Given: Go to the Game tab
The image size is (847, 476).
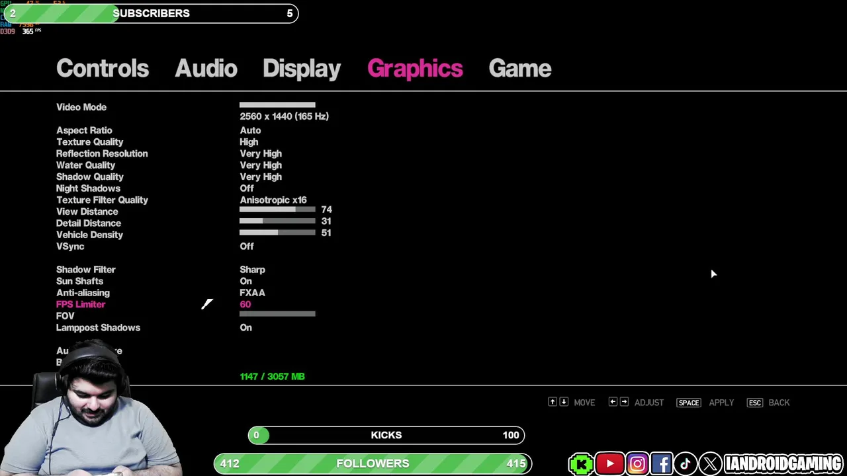Looking at the screenshot, I should (x=520, y=69).
